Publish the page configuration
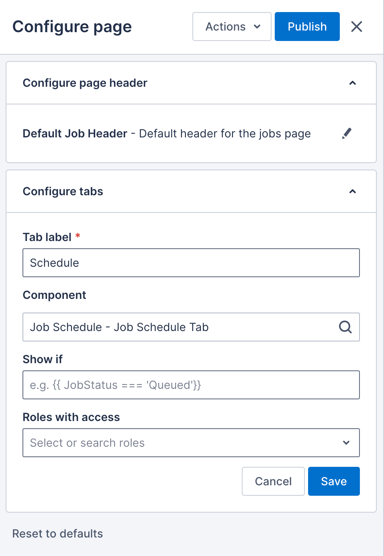The width and height of the screenshot is (384, 556). 307,27
